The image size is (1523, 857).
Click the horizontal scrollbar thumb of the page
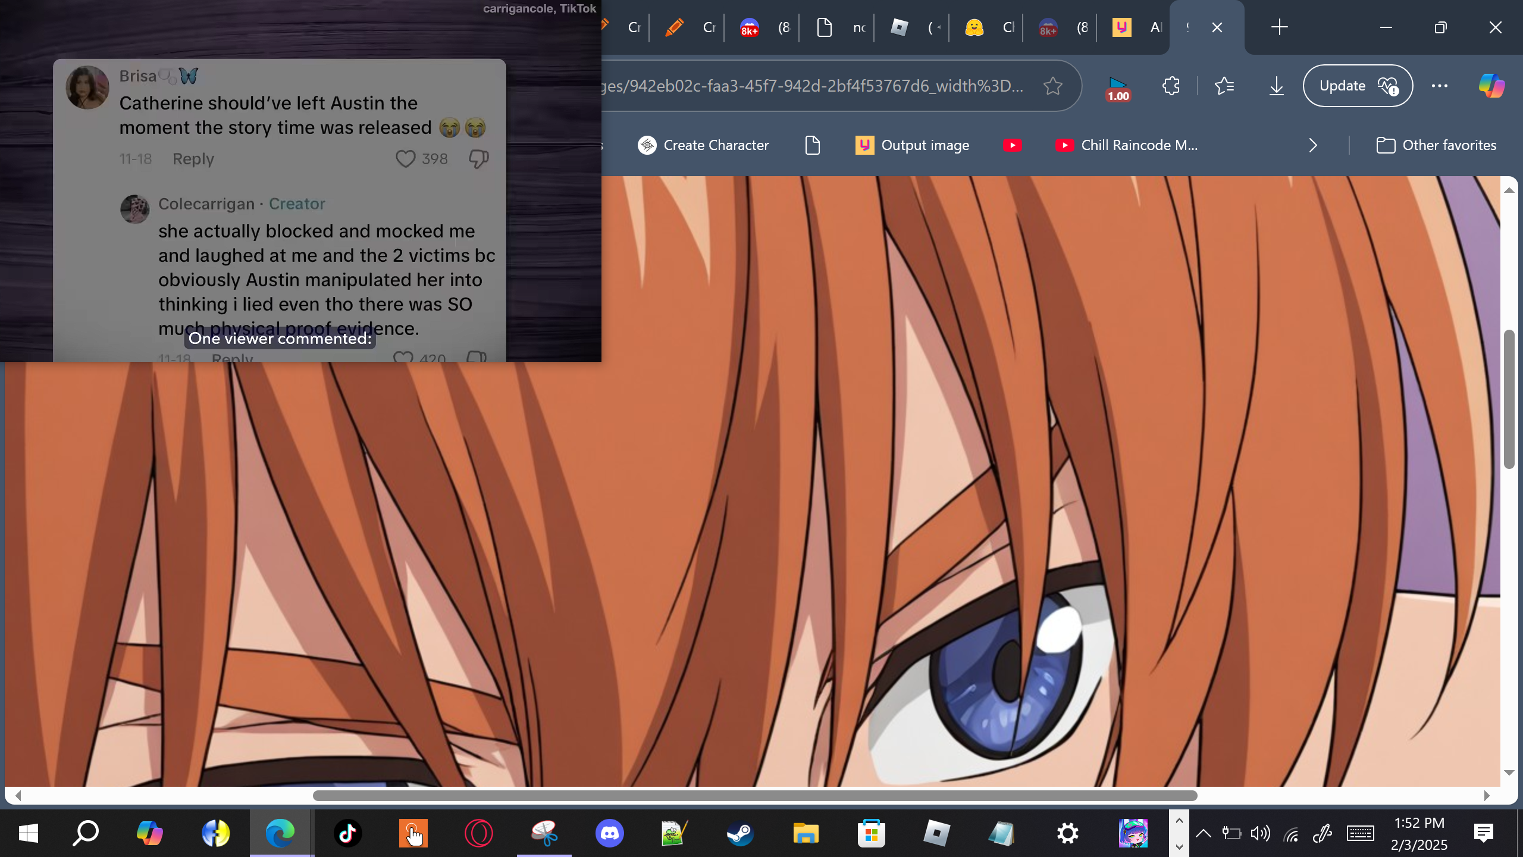(755, 796)
